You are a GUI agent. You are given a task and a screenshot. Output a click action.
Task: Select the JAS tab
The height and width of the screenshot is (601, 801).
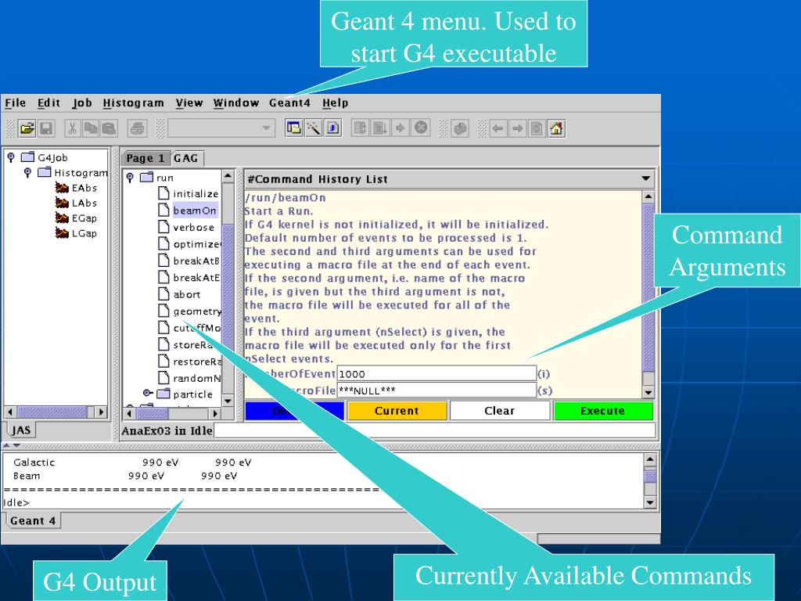[20, 430]
